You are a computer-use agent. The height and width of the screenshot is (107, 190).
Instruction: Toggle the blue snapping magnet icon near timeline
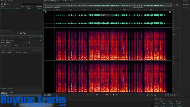tap(174, 9)
